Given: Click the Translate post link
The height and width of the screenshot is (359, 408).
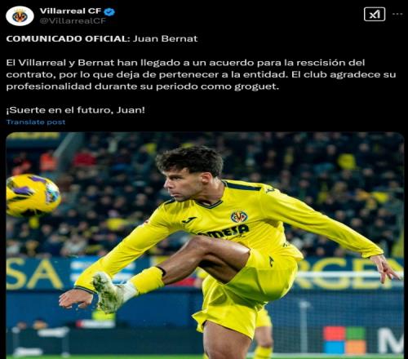Looking at the screenshot, I should click(36, 122).
